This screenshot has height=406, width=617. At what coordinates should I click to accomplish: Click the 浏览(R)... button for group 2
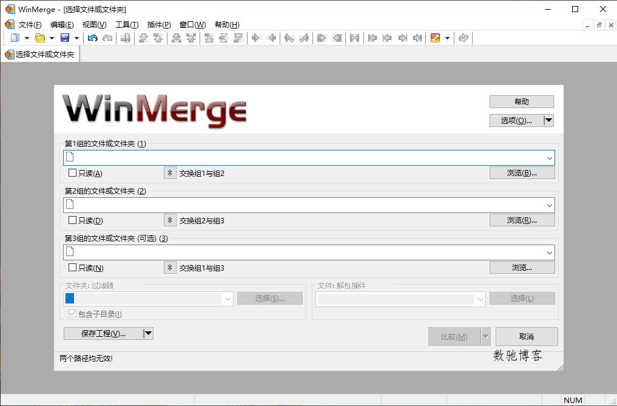point(522,220)
